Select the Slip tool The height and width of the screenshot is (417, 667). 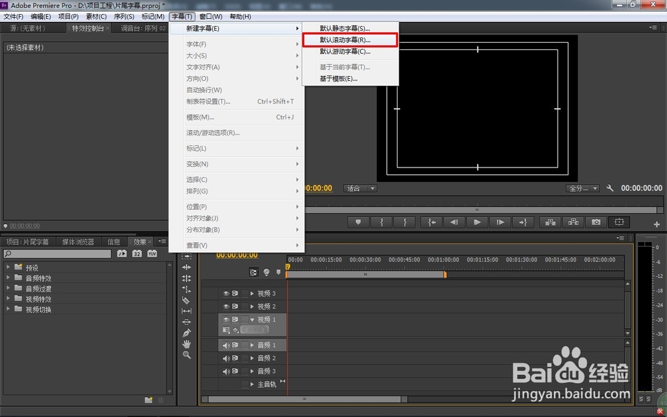[186, 311]
